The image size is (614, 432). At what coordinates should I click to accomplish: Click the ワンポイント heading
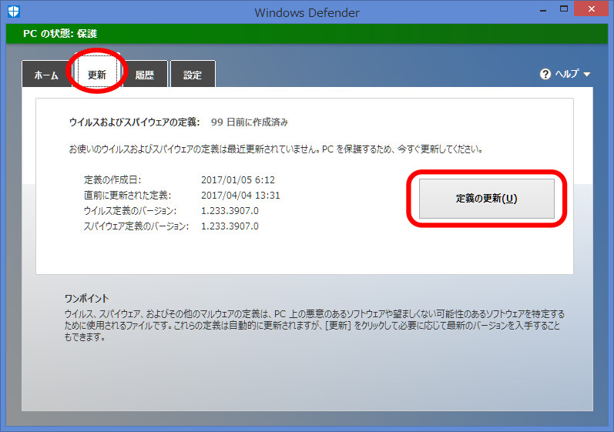point(86,299)
